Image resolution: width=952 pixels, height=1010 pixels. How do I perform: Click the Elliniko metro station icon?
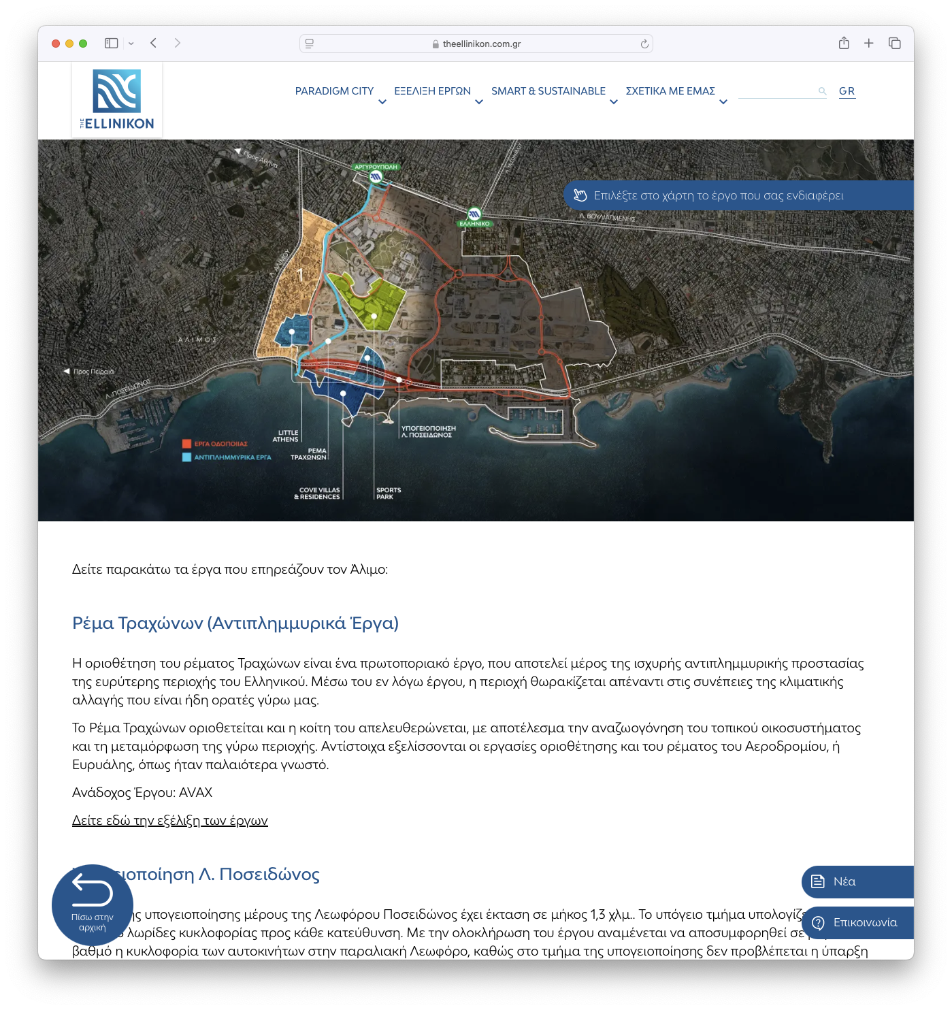474,214
